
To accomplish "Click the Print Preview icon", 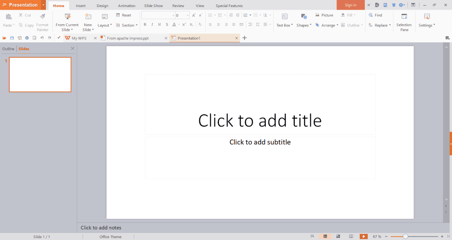I will coord(34,38).
